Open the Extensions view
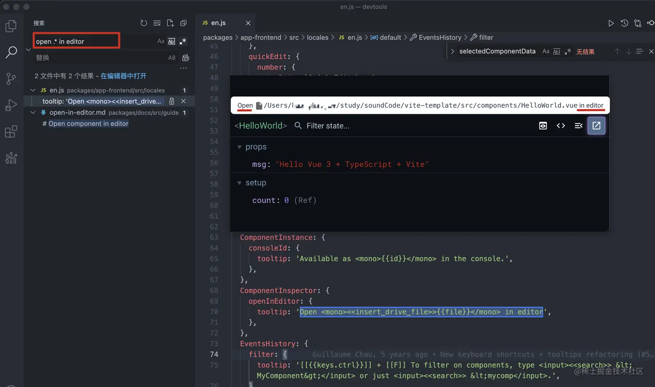The height and width of the screenshot is (387, 655). [11, 132]
